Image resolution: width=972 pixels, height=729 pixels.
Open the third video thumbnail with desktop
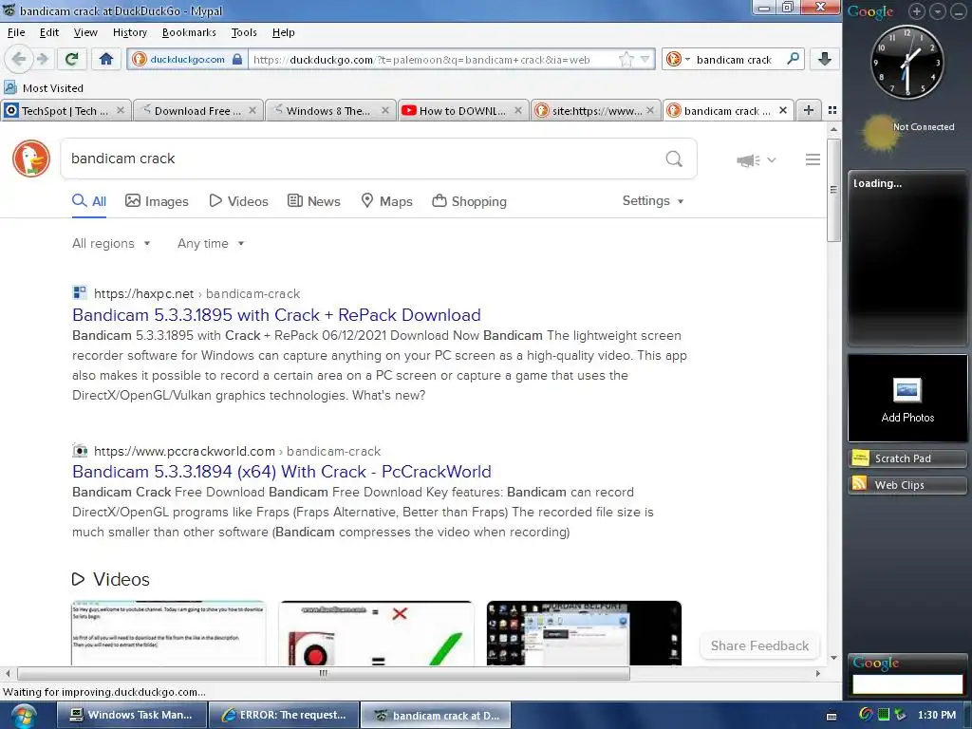[x=584, y=633]
